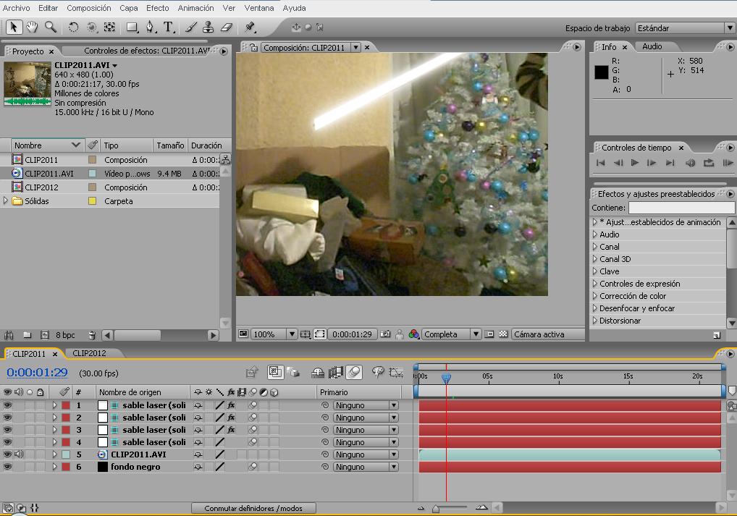Image resolution: width=737 pixels, height=516 pixels.
Task: Select the Eraser tool
Action: tap(227, 28)
